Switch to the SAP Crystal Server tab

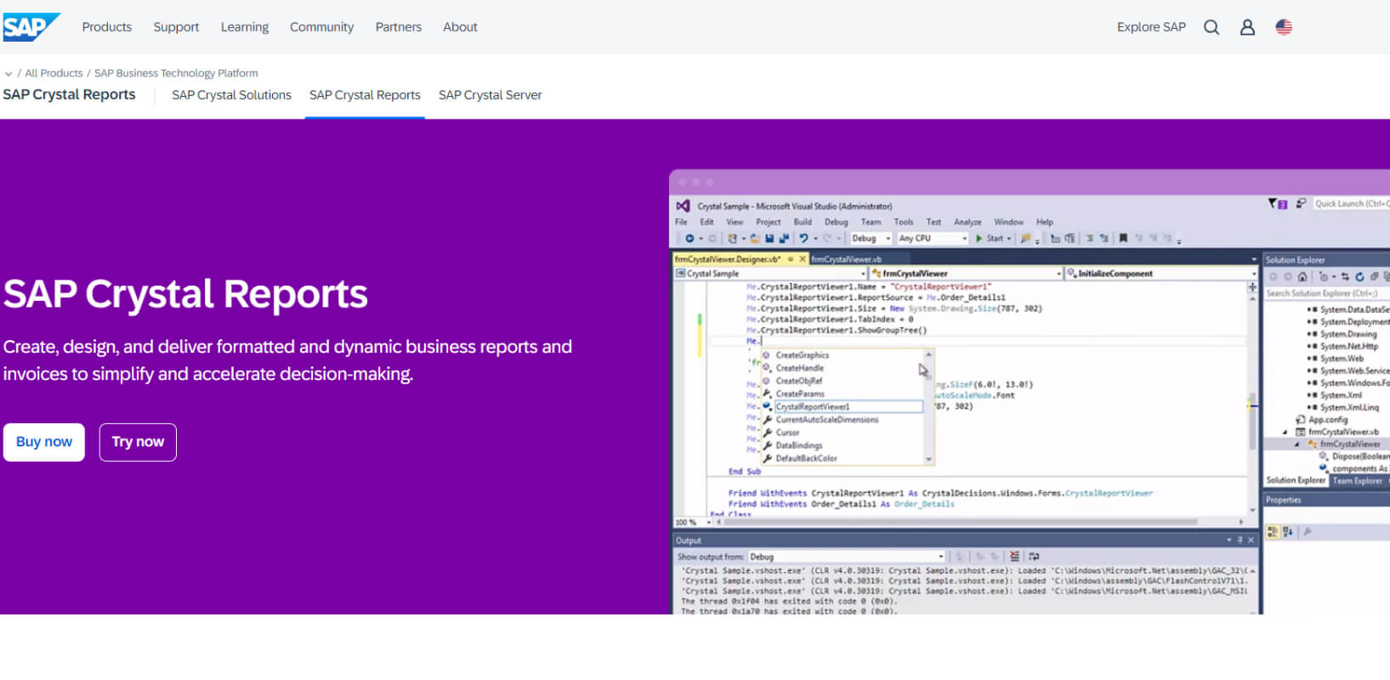coord(490,95)
